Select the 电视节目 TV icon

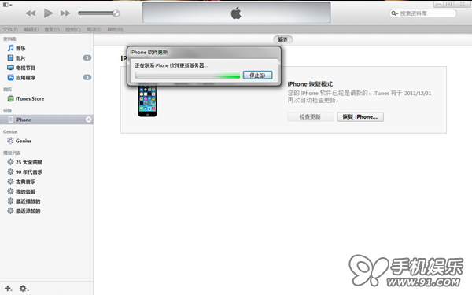pyautogui.click(x=10, y=68)
